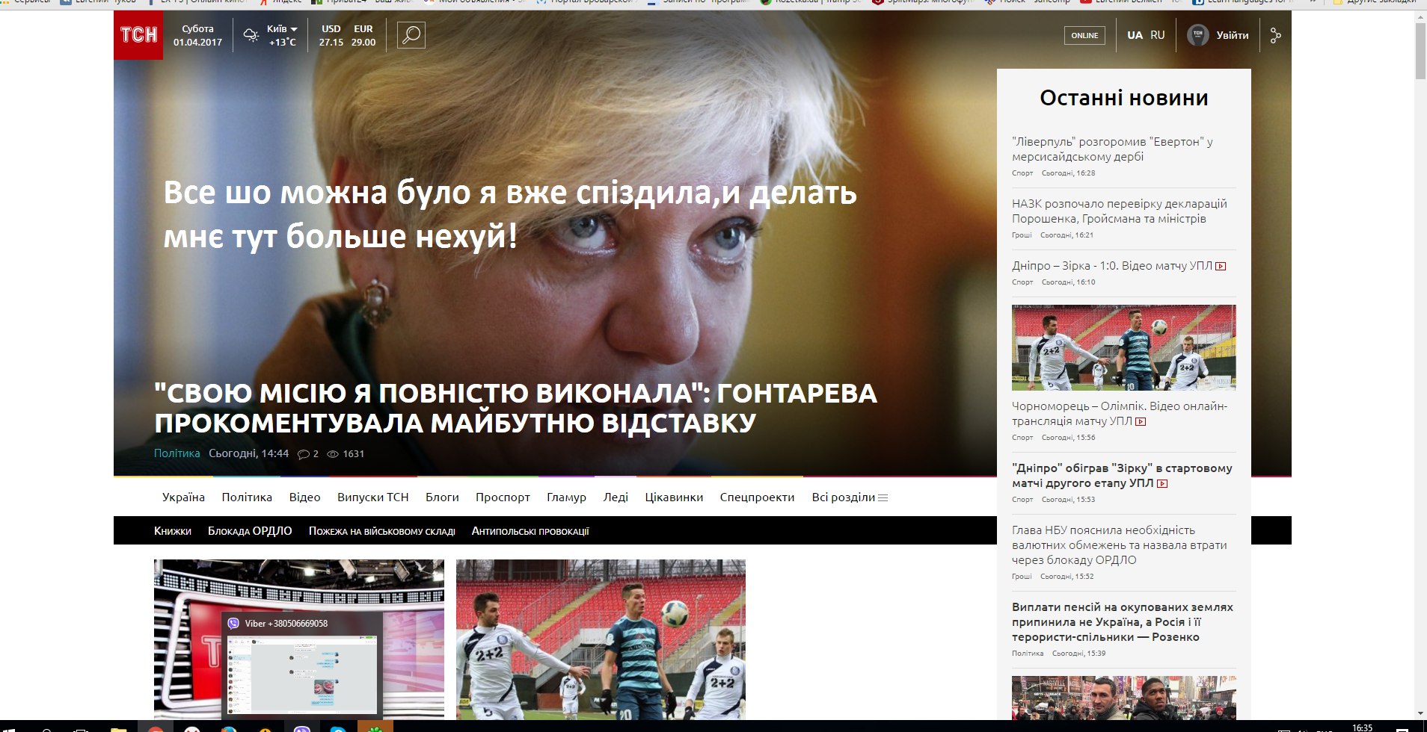Screen dimensions: 1427x732
Task: Click the video icon next to Дніпро – Зірка
Action: 1221,266
